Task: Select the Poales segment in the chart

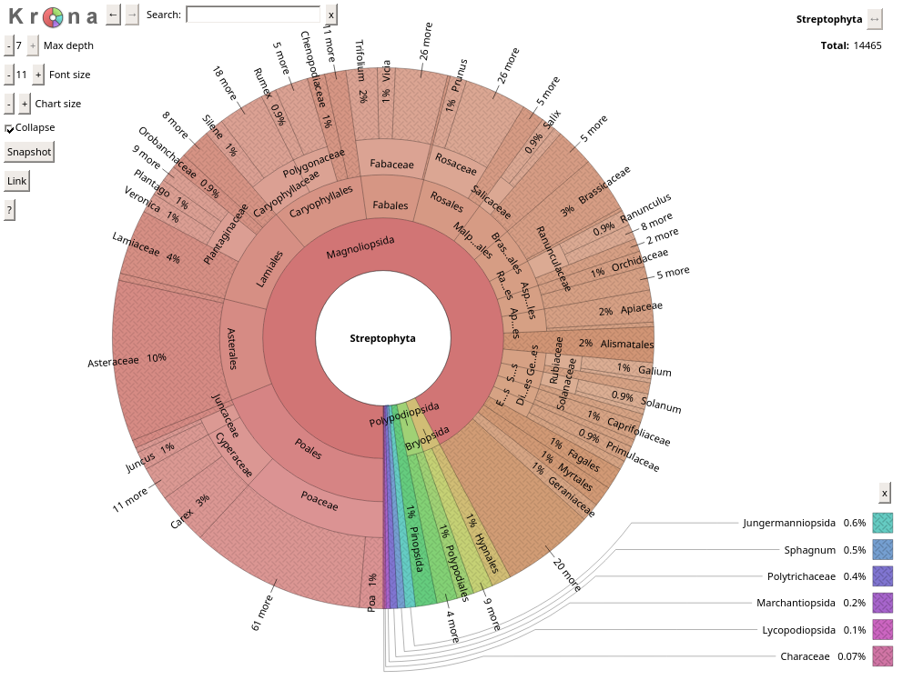Action: tap(308, 449)
